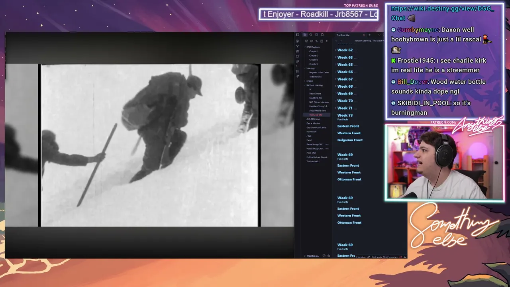Image resolution: width=510 pixels, height=287 pixels.
Task: Click the streamer webcam feed
Action: 444,163
